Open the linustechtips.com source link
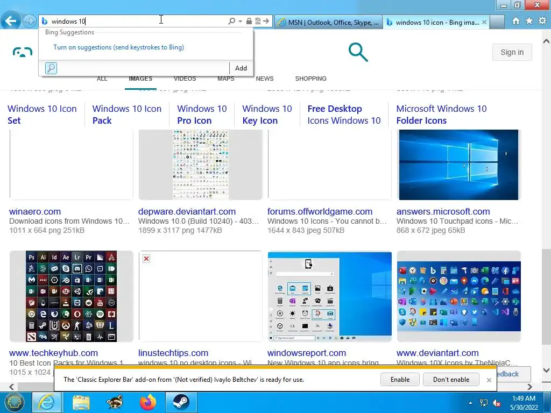This screenshot has height=413, width=551. [x=173, y=353]
